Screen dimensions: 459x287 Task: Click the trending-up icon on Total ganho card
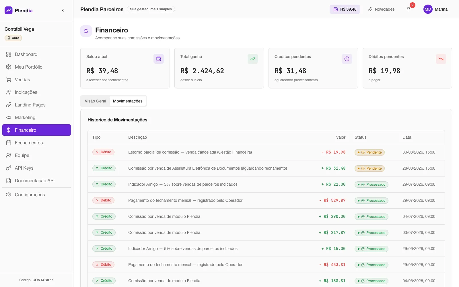coord(253,59)
